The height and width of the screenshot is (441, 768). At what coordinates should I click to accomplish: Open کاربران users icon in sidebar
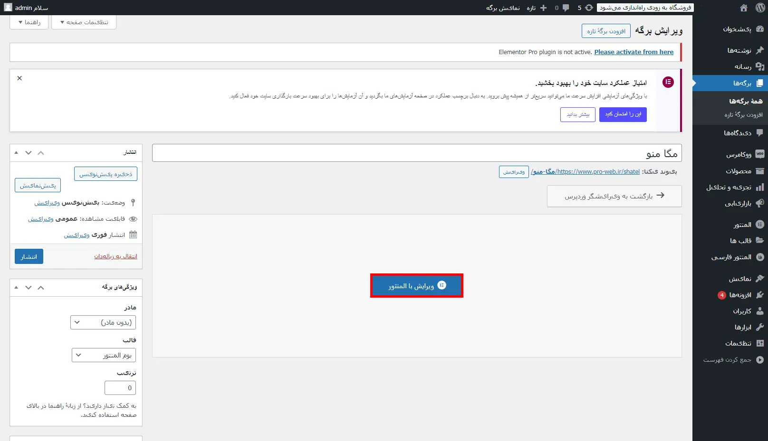(x=759, y=311)
